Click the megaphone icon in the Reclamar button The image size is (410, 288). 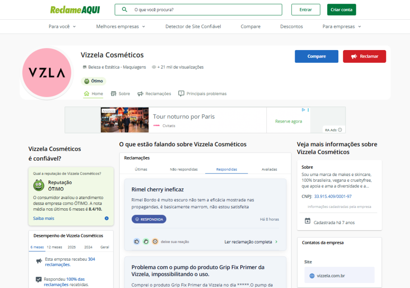354,56
